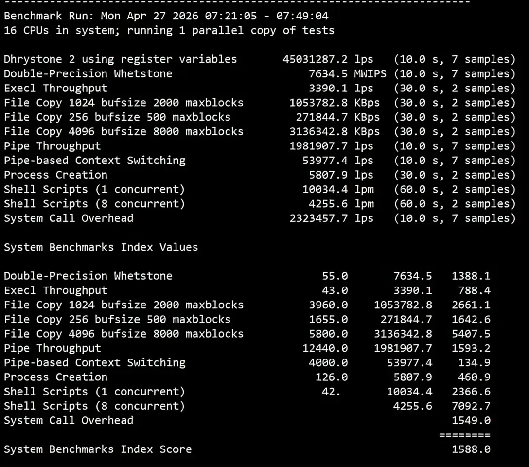The height and width of the screenshot is (467, 529).
Task: Click the Dhrystone 2 result value 45031287.2
Action: click(x=315, y=59)
